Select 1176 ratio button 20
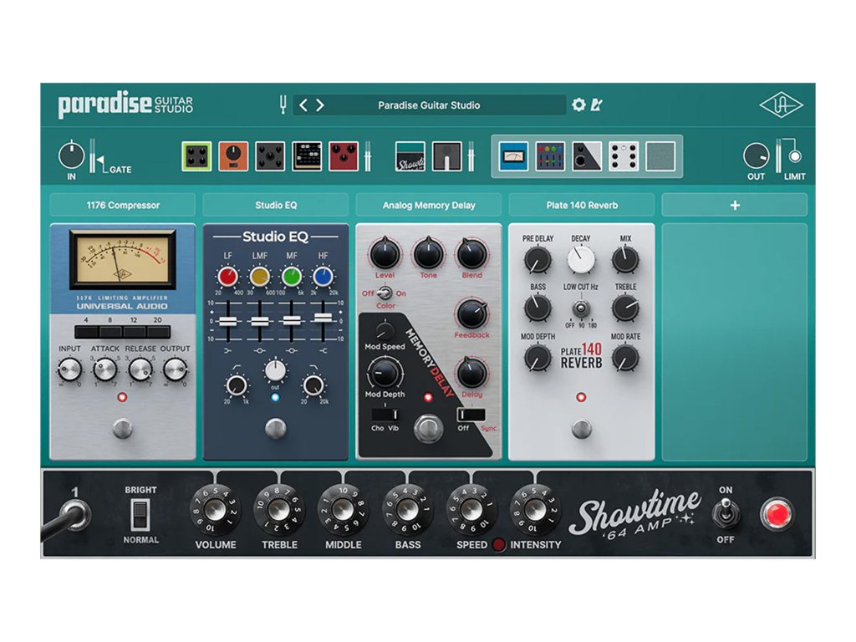This screenshot has height=642, width=856. 158,332
